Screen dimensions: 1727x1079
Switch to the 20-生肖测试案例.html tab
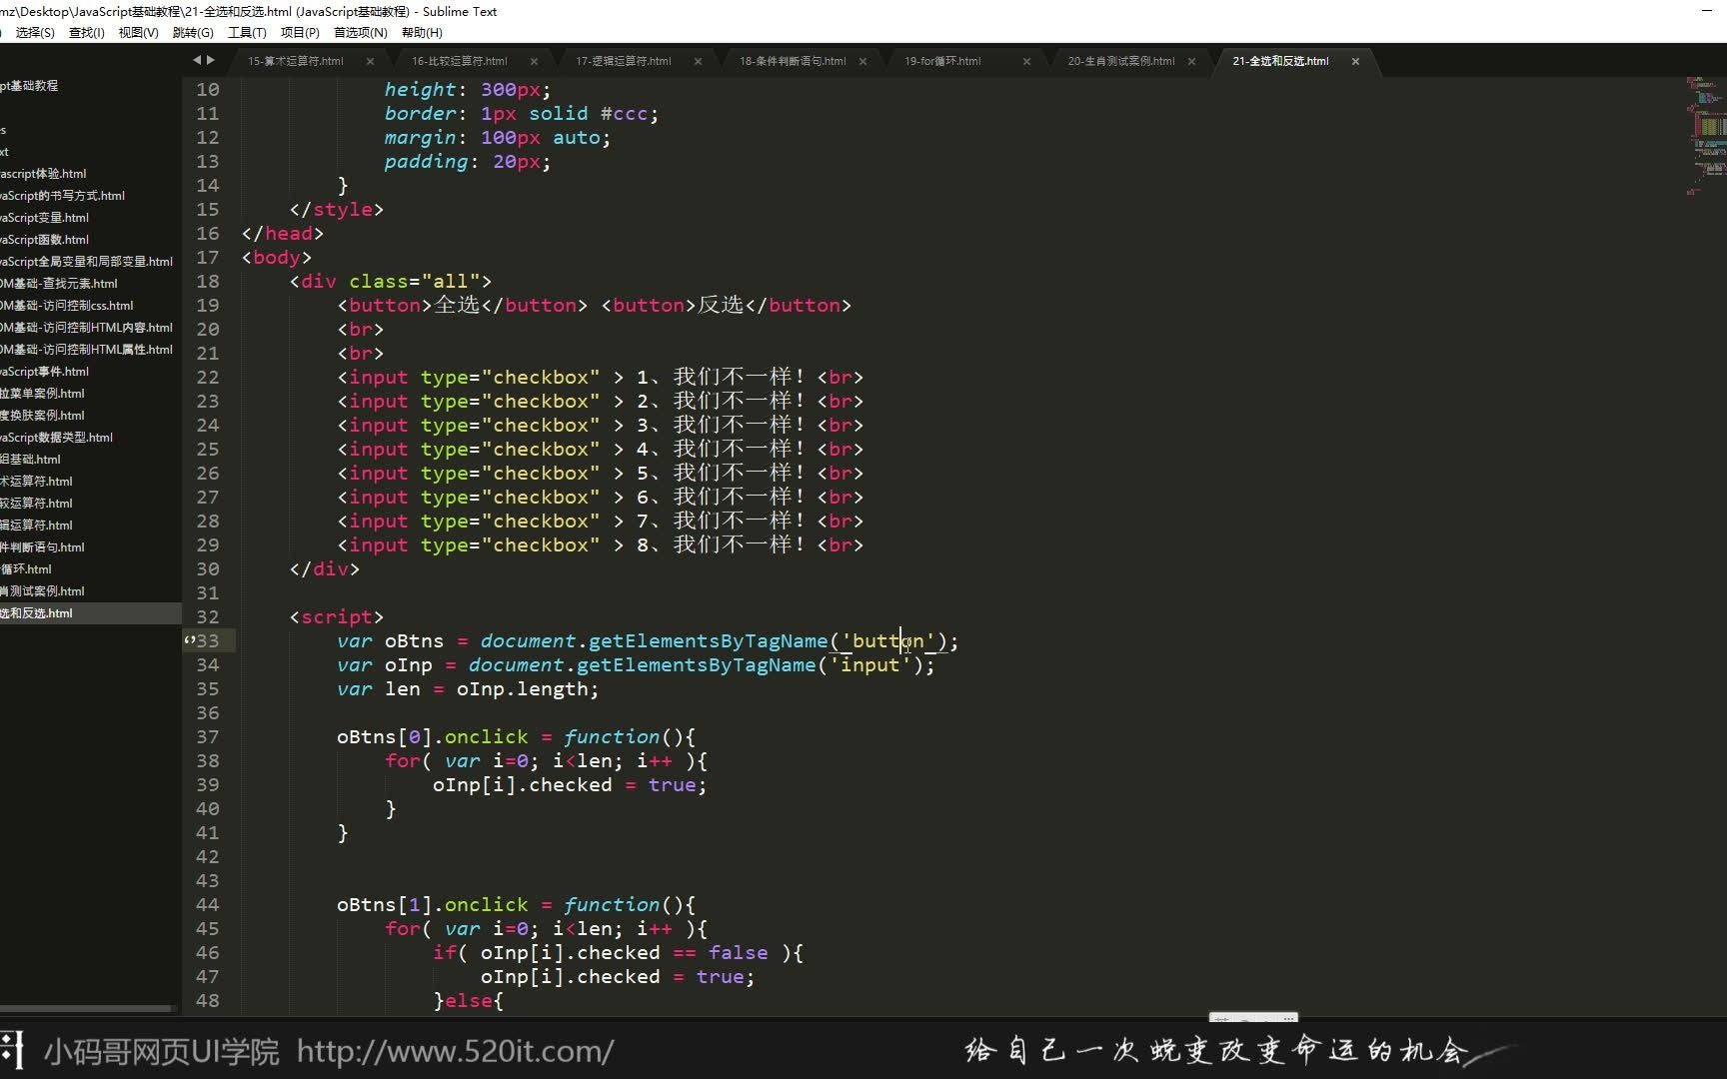(x=1121, y=61)
